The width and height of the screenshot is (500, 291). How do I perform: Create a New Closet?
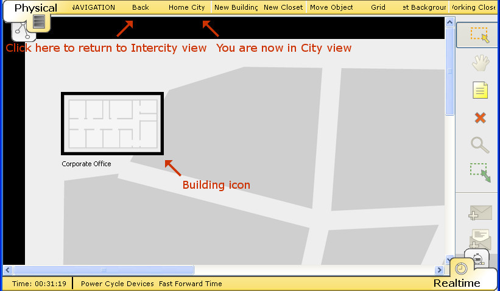coord(283,7)
